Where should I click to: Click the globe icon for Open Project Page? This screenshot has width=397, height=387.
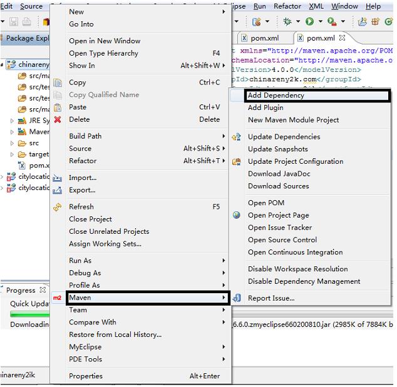(x=237, y=215)
